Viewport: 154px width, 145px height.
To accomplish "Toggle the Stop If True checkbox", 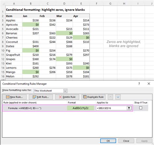I will [x=141, y=108].
